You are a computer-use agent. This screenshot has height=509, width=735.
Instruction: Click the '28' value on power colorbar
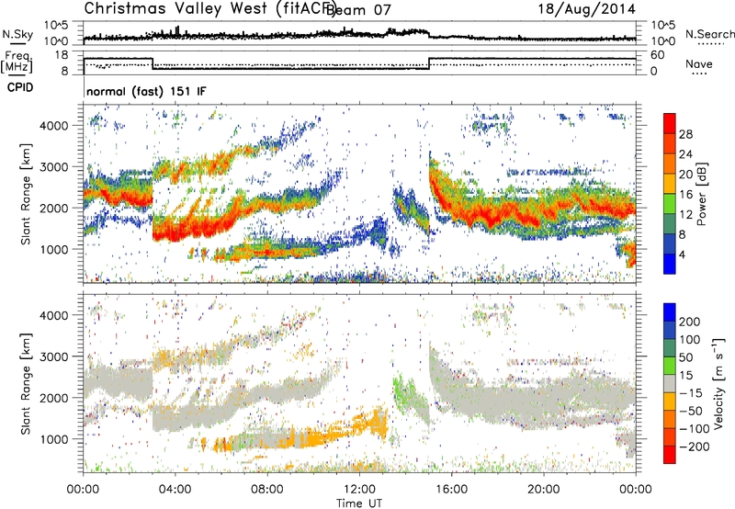pos(685,134)
